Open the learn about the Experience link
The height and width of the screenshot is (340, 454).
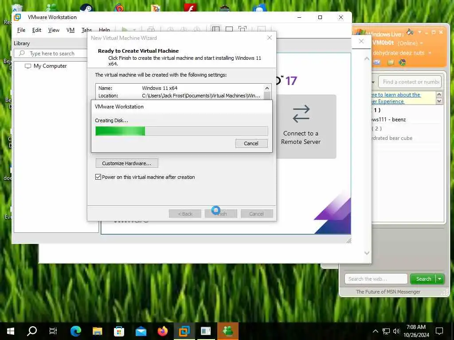[x=396, y=98]
